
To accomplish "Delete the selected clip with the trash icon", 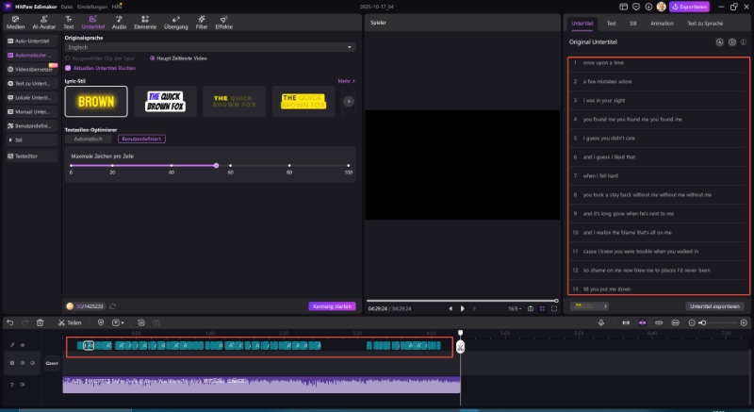I will 40,322.
